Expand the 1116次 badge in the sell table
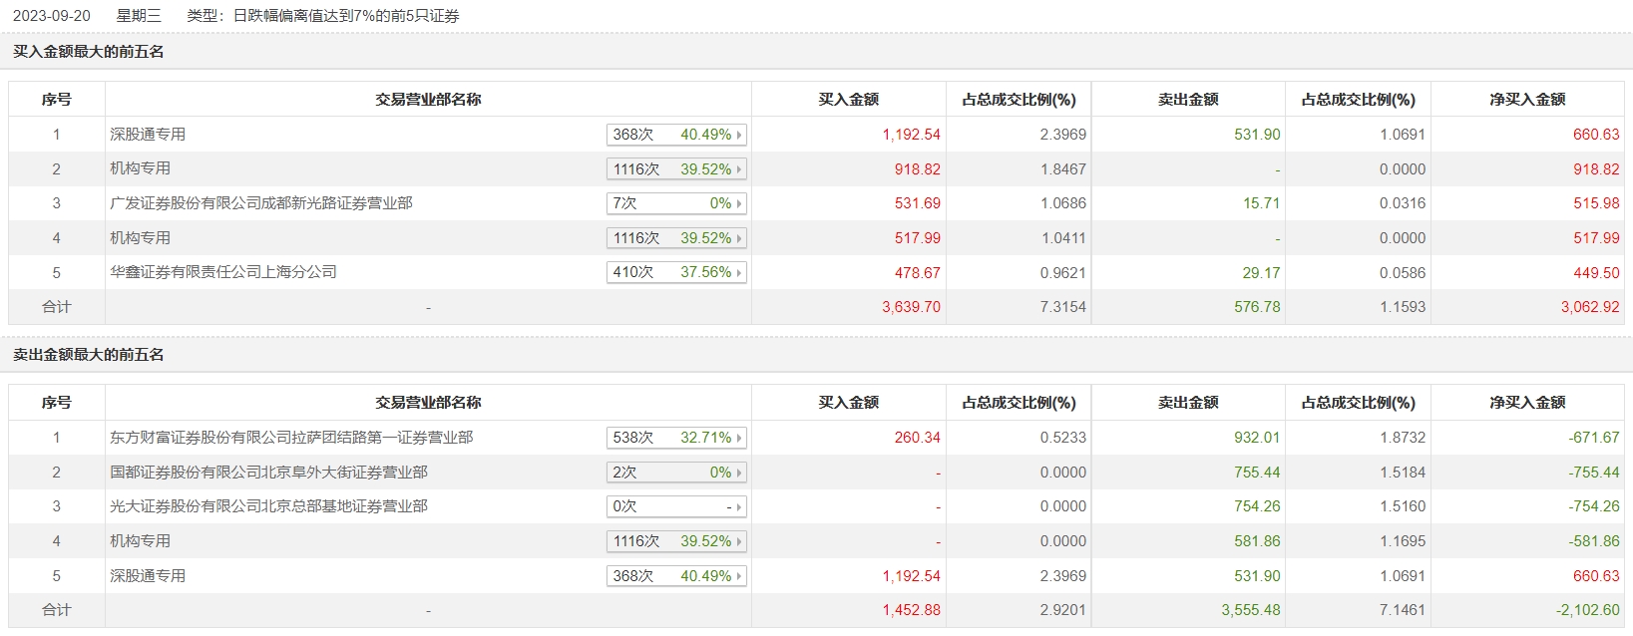 click(x=676, y=541)
